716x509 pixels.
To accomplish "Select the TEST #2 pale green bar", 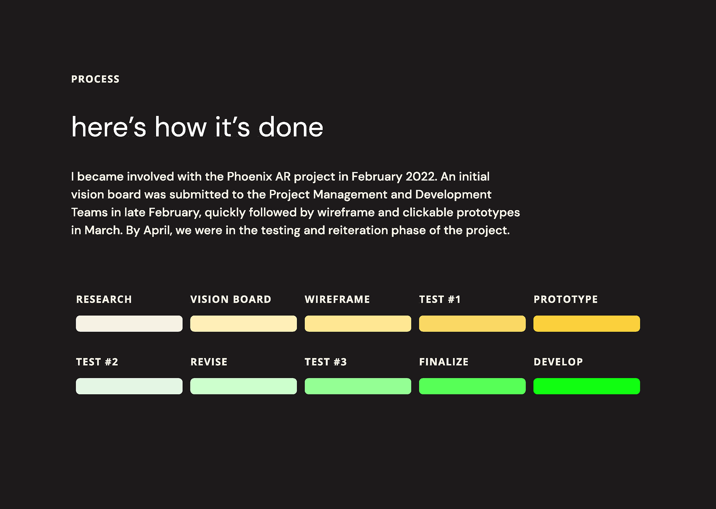I will 129,386.
